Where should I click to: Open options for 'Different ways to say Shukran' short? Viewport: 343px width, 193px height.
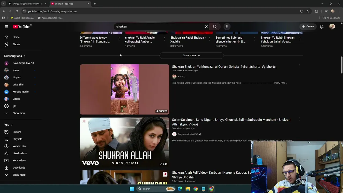(x=119, y=39)
